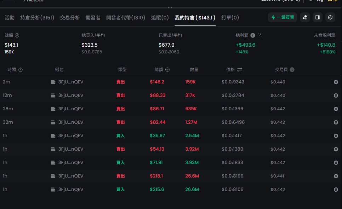Open the settings icon in tab bar

[330, 17]
